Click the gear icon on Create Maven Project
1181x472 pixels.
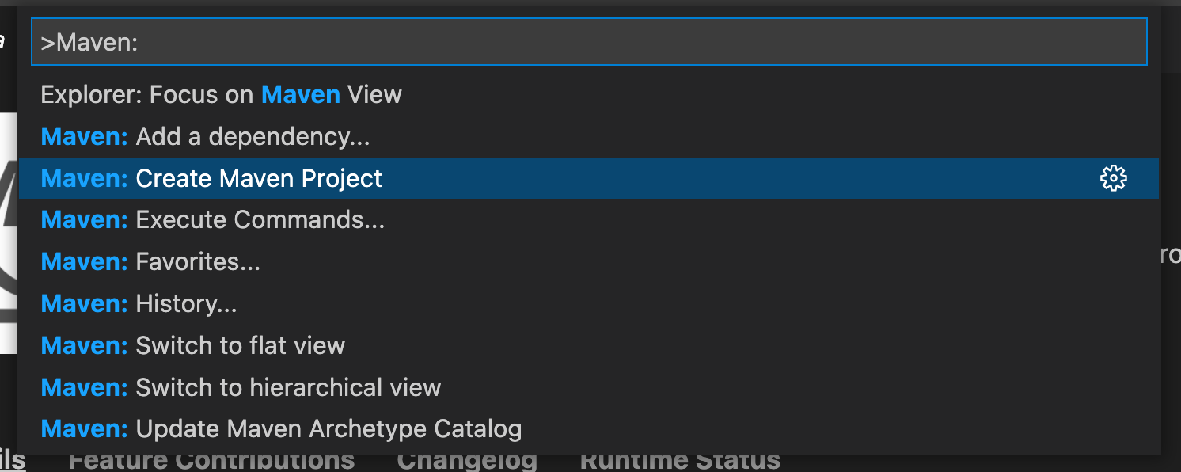click(1113, 178)
